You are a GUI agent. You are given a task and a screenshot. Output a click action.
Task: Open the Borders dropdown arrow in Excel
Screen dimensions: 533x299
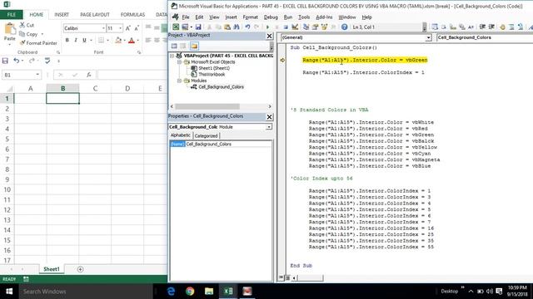click(107, 41)
